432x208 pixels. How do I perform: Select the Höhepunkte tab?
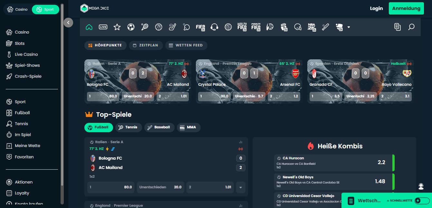coord(105,45)
